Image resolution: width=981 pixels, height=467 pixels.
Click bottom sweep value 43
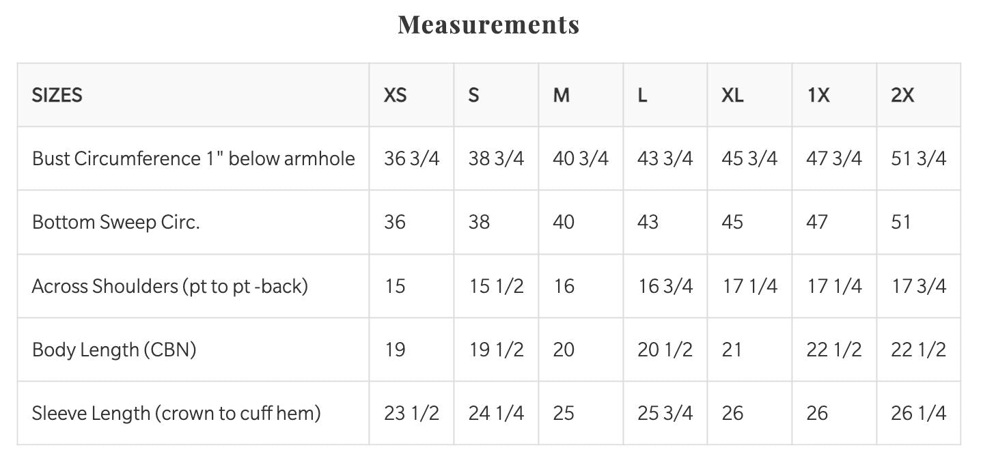coord(648,222)
